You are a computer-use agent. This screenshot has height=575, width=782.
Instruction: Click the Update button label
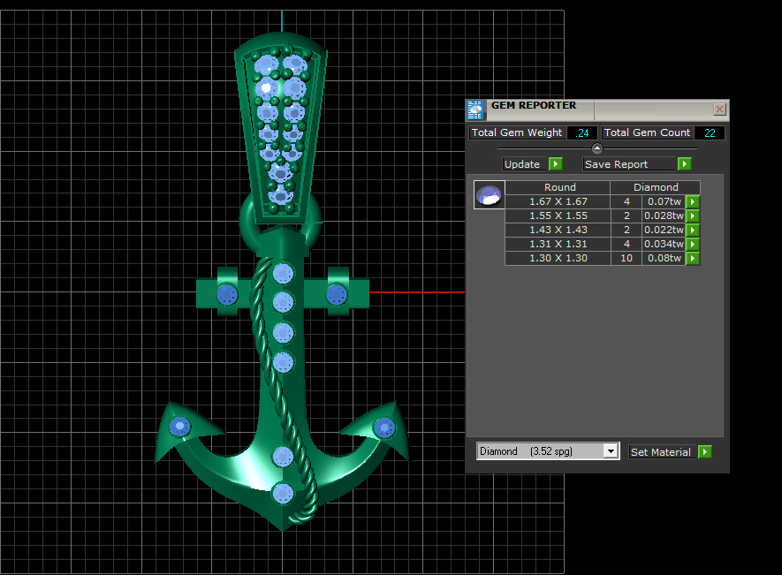pyautogui.click(x=522, y=164)
